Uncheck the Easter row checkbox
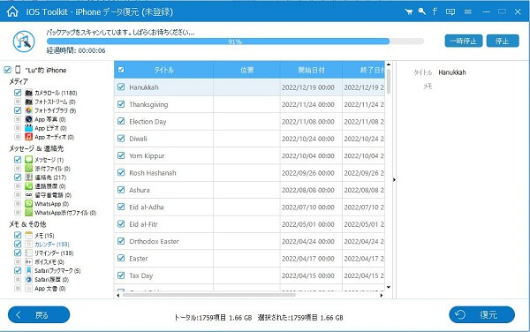The height and width of the screenshot is (332, 530). tap(121, 259)
